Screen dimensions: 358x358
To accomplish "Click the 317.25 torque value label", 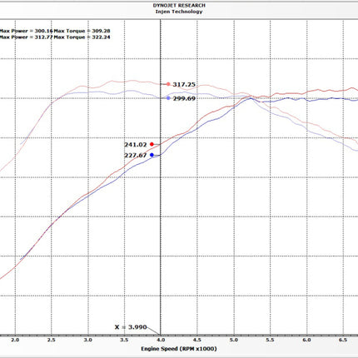I will (184, 84).
